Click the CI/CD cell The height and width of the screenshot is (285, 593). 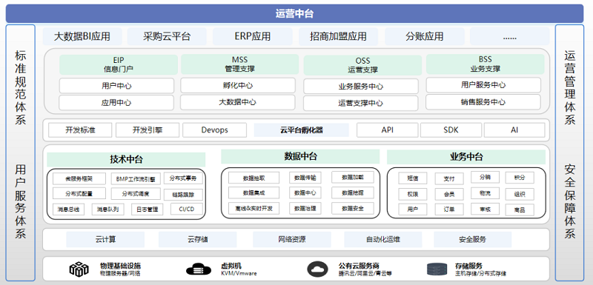coord(187,209)
